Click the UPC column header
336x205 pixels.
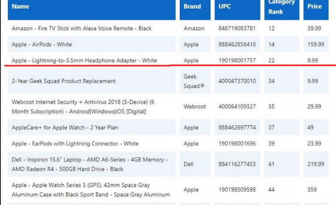225,7
